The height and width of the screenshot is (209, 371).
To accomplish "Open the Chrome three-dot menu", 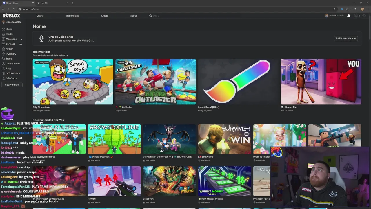I will (x=368, y=9).
